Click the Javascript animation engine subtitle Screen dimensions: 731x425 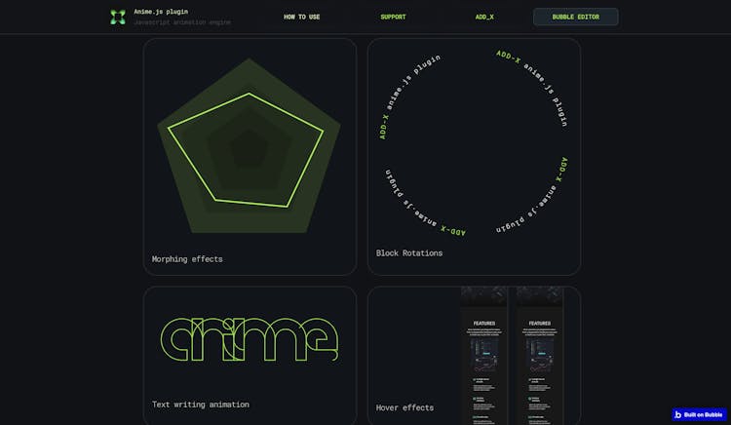(182, 21)
